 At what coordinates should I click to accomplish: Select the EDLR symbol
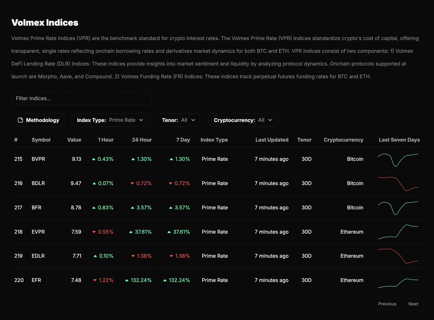(x=38, y=256)
